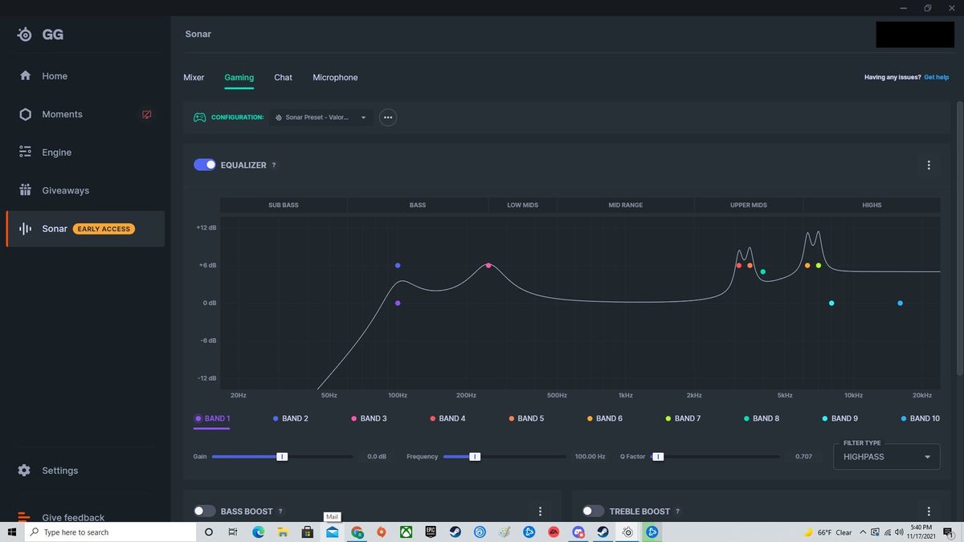The width and height of the screenshot is (964, 542).
Task: Click the Frequency slider handle
Action: (x=475, y=457)
